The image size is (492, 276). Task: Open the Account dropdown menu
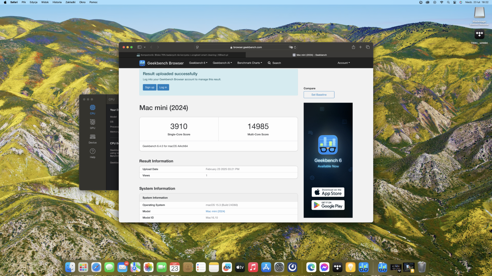(343, 63)
